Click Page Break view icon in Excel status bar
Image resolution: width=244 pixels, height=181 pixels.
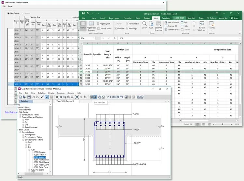point(210,124)
